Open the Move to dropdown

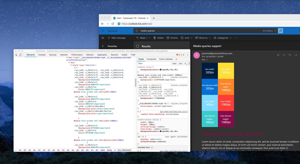point(203,38)
